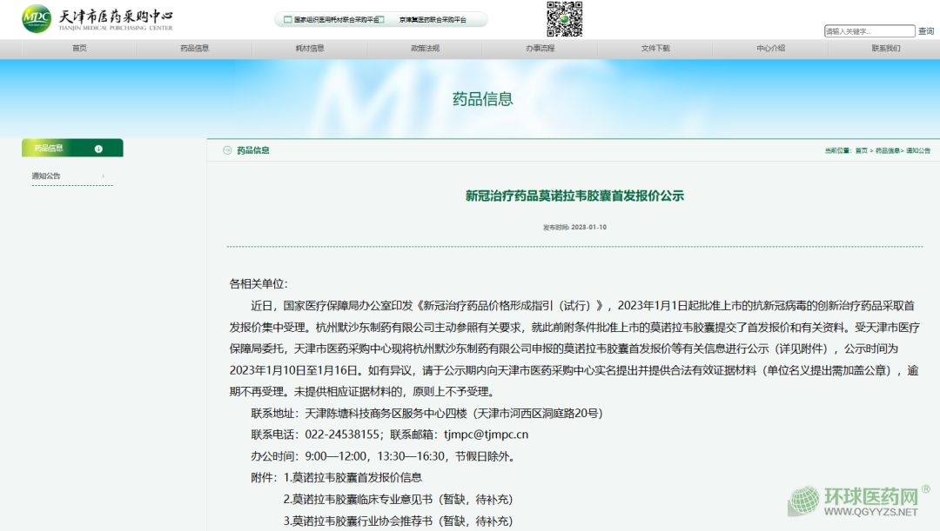The height and width of the screenshot is (531, 940).
Task: Click the QR code image in header
Action: [x=564, y=18]
